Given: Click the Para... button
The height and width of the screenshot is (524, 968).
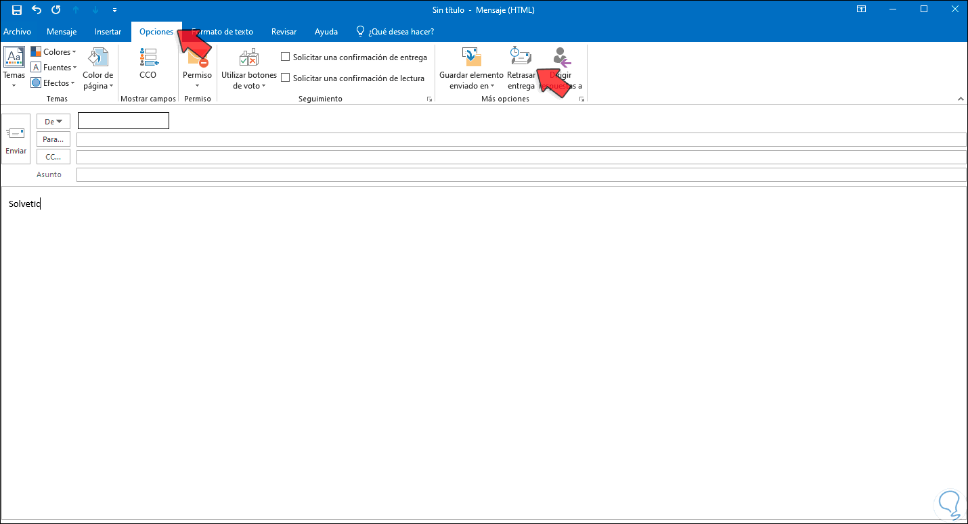Looking at the screenshot, I should coord(53,139).
